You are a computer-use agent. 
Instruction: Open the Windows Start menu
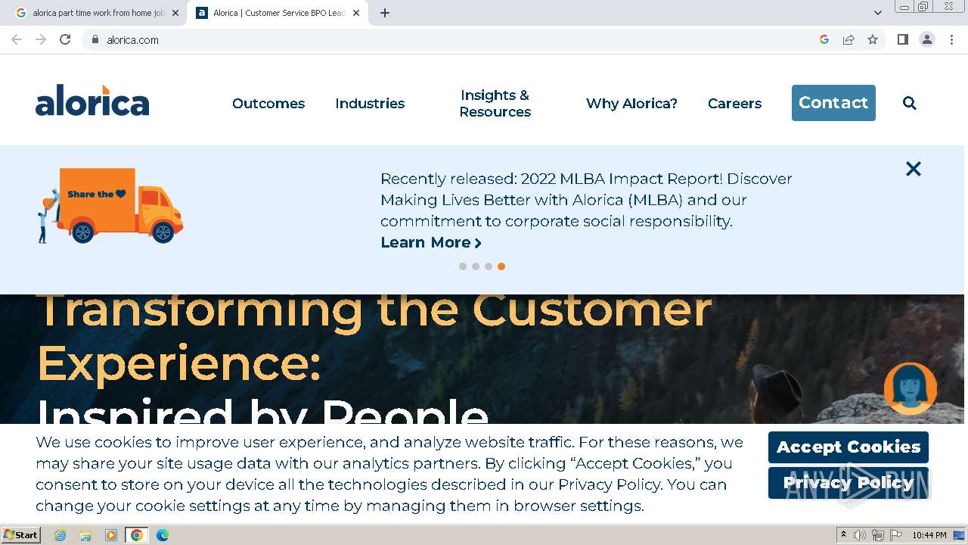pyautogui.click(x=21, y=535)
